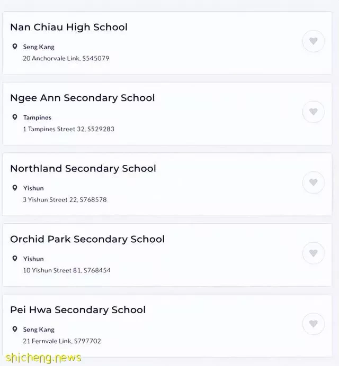Screen dimensions: 339x366
Task: Click location pin next to Tampines
Action: click(x=15, y=117)
